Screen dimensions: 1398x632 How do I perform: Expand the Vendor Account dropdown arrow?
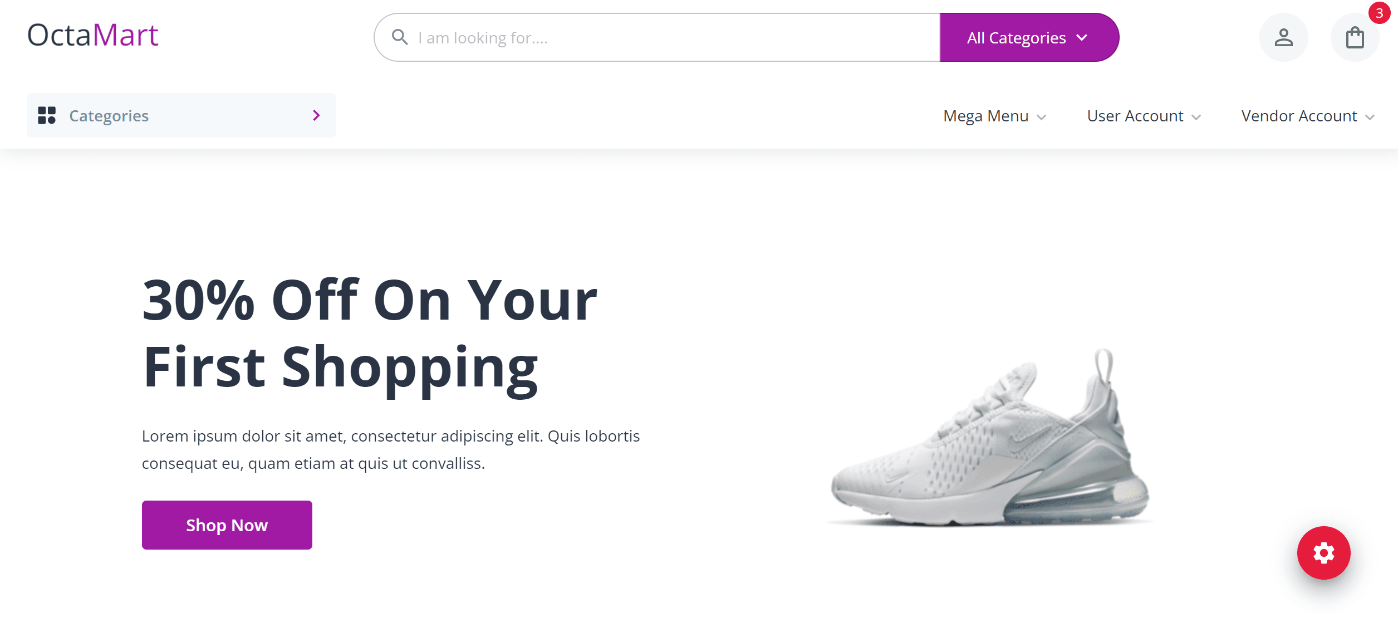click(x=1370, y=117)
